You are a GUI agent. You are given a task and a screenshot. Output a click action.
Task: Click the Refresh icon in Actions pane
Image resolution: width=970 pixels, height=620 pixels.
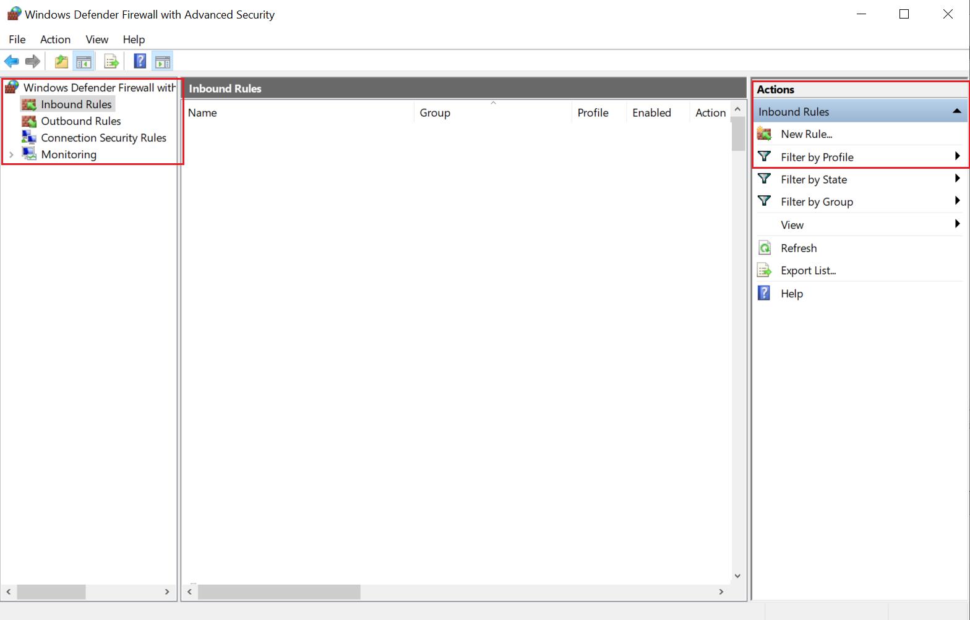[x=765, y=248]
